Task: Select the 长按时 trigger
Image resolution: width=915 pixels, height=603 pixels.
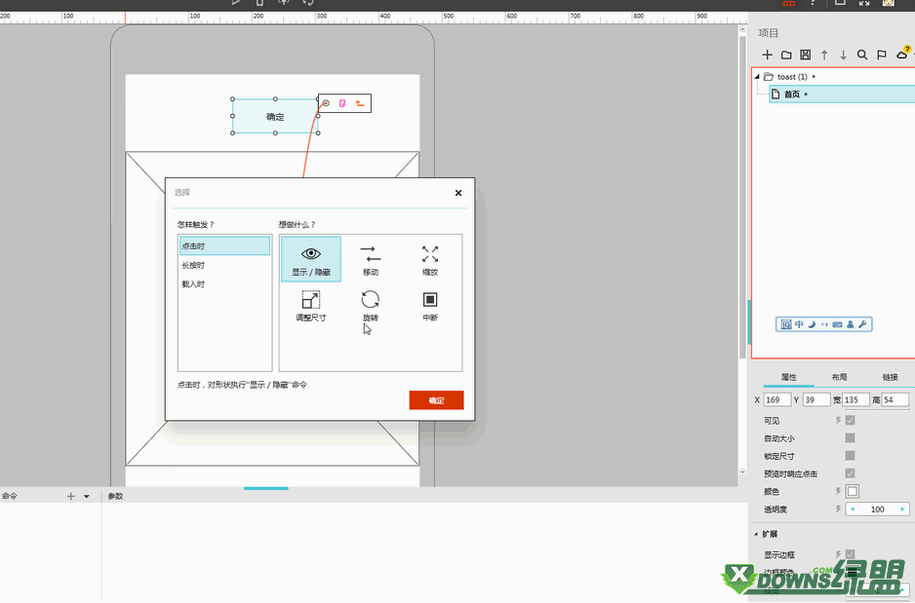Action: tap(224, 265)
